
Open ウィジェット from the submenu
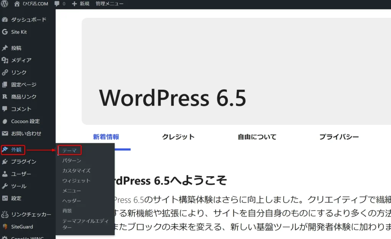76,181
